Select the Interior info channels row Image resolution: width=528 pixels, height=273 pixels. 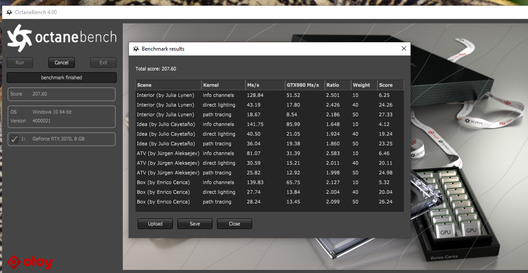[x=270, y=95]
